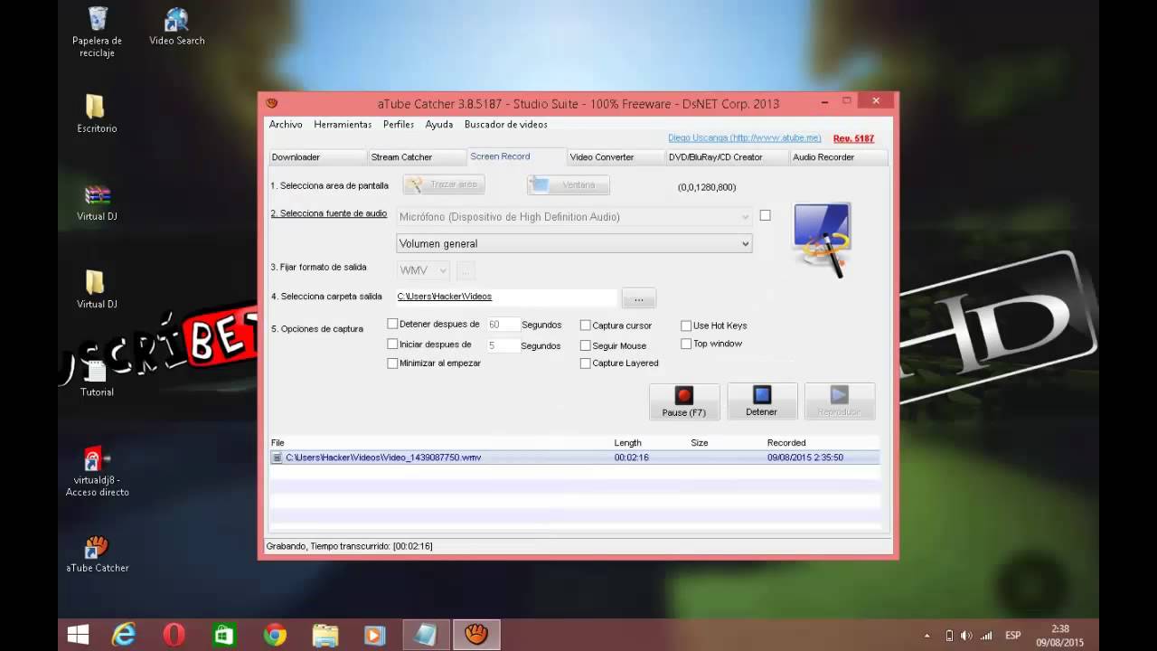
Task: Open the Archivo menu
Action: (286, 124)
